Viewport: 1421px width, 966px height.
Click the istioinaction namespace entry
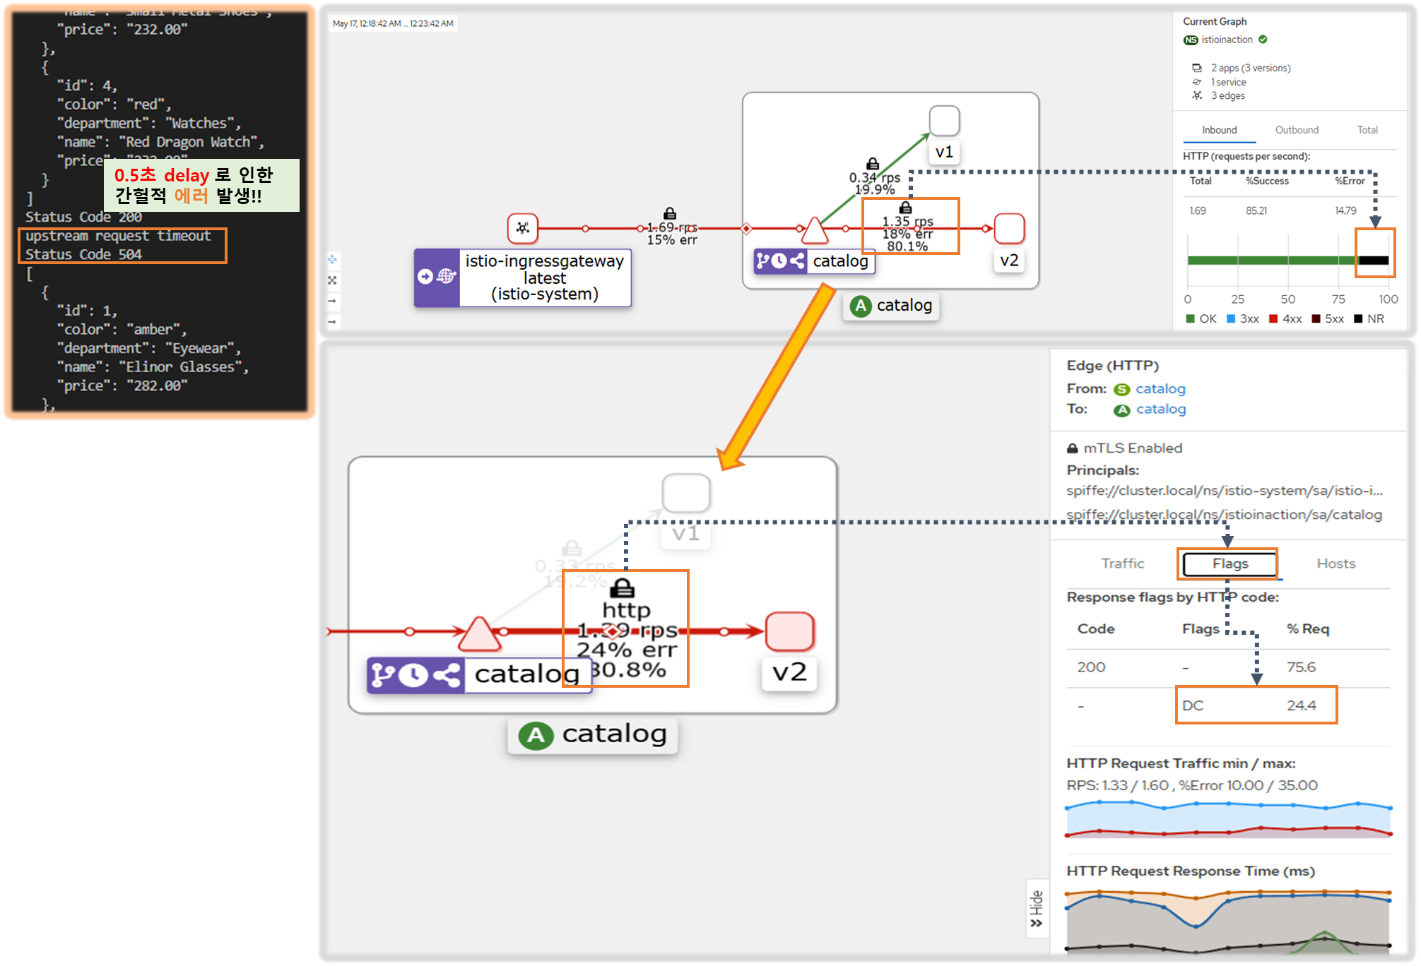coord(1226,40)
